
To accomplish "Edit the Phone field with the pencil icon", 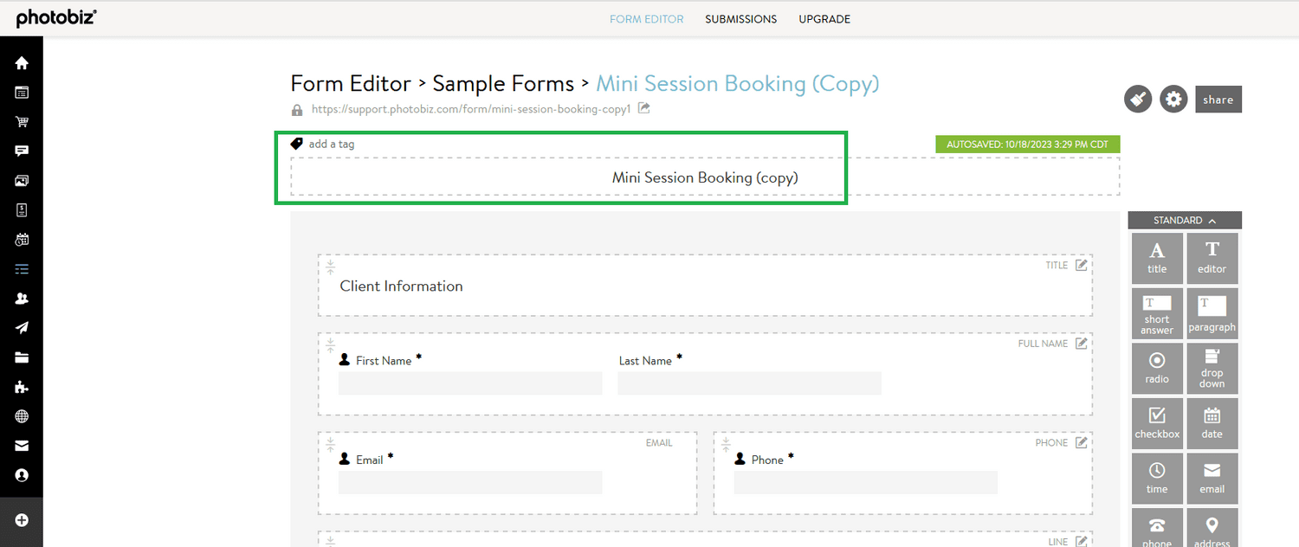I will point(1080,442).
